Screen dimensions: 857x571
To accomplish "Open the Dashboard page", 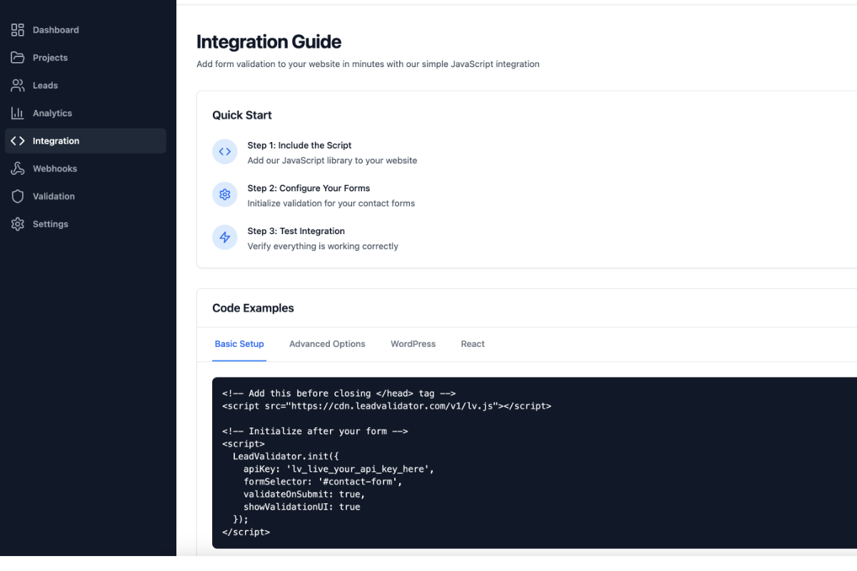I will click(86, 30).
